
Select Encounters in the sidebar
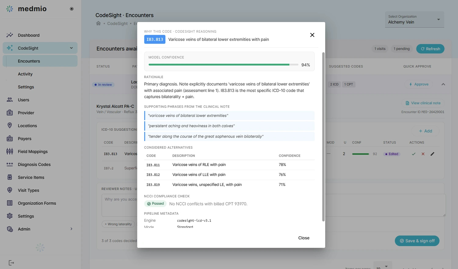click(40, 61)
